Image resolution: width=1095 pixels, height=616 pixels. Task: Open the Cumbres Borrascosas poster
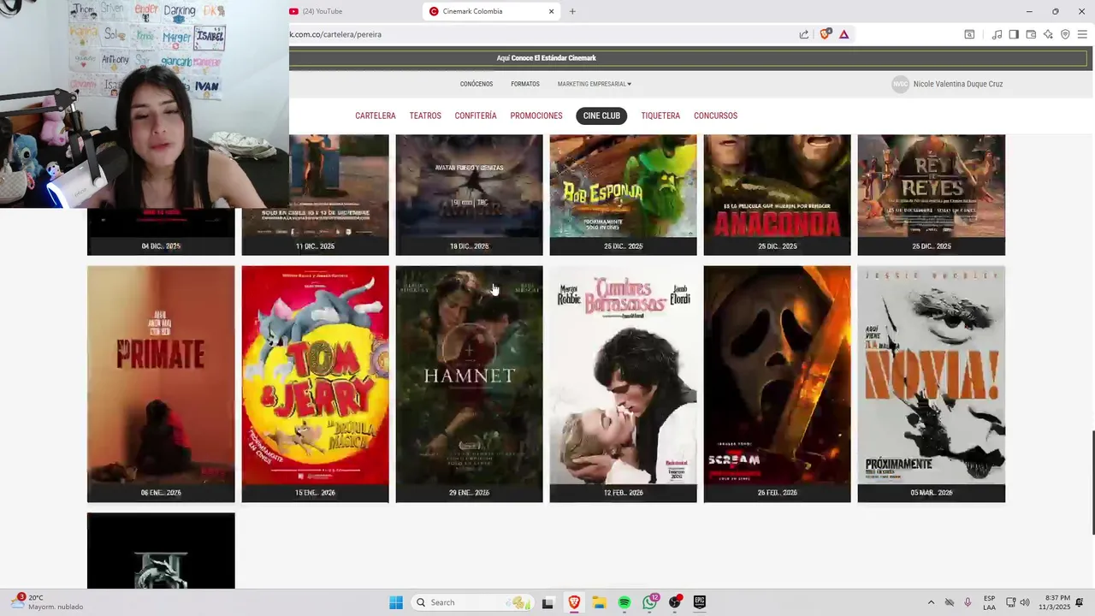coord(623,383)
